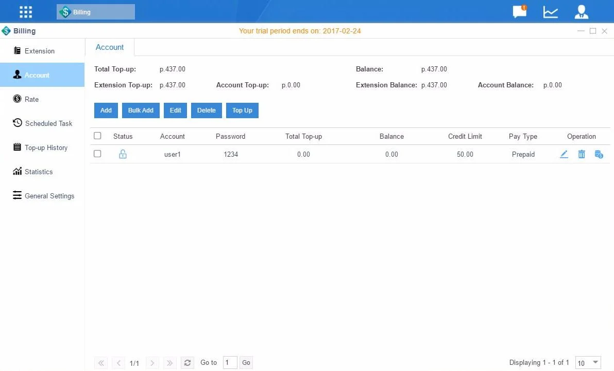The image size is (614, 371).
Task: Switch to the Account tab
Action: [x=110, y=47]
